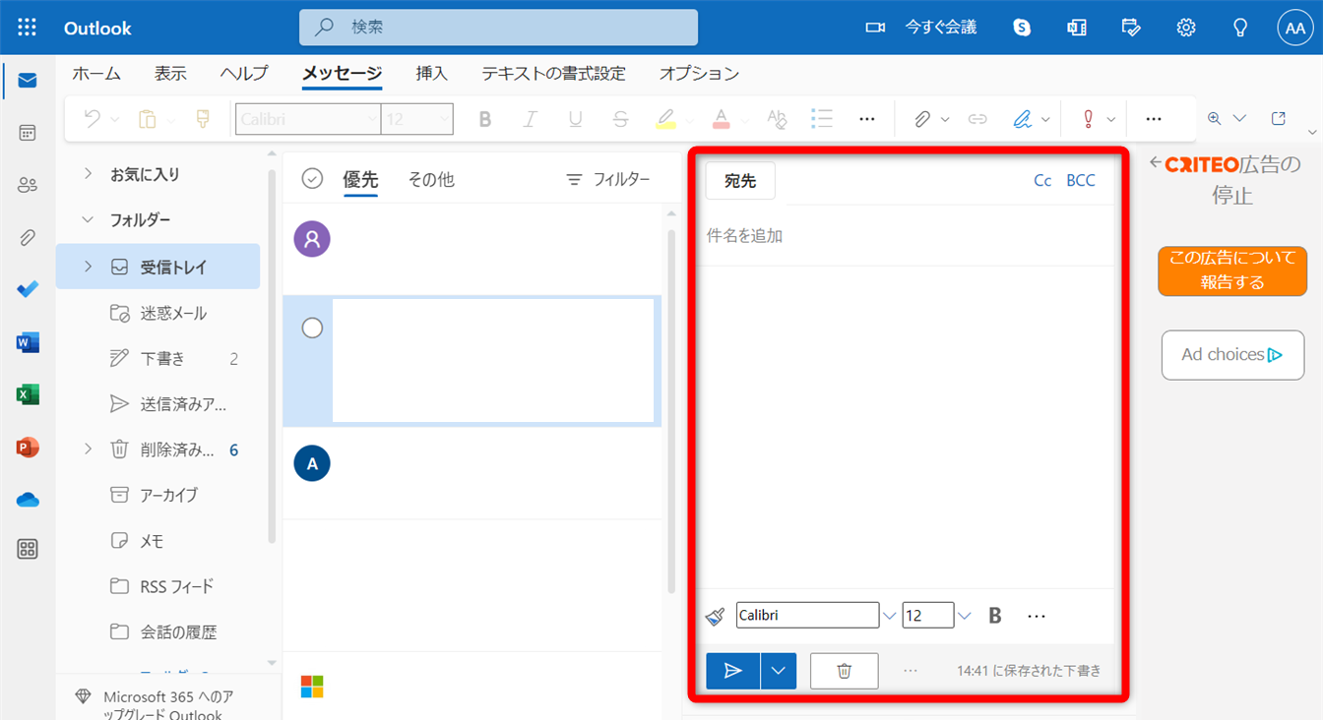Open the send options dropdown arrow
The height and width of the screenshot is (720, 1323).
point(778,671)
